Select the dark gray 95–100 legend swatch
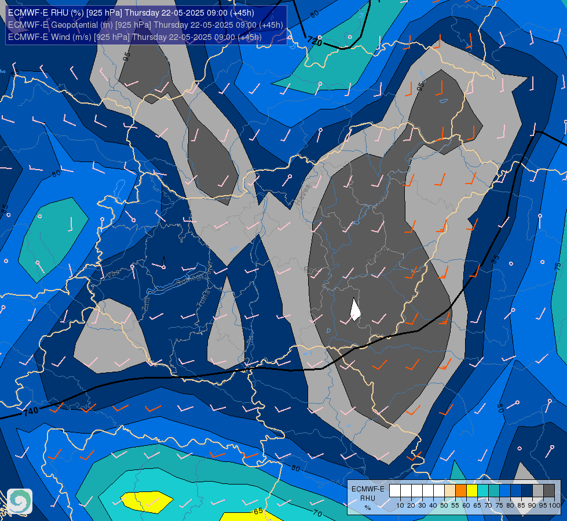 pyautogui.click(x=549, y=491)
